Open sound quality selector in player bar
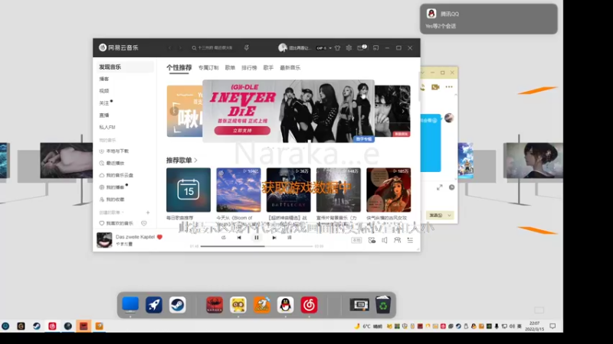The width and height of the screenshot is (613, 344). 356,240
